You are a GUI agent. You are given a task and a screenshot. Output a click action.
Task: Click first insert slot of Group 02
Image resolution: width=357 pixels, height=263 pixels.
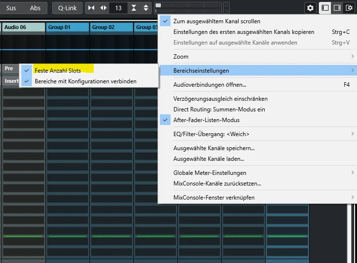coord(111,92)
